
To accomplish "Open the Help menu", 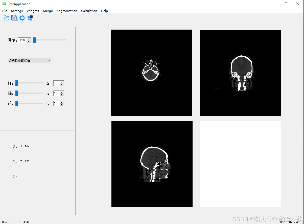I will (104, 11).
